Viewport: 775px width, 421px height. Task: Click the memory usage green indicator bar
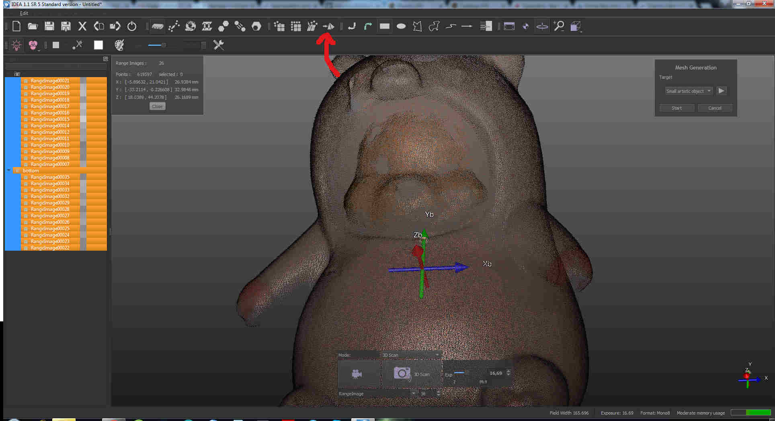click(750, 413)
